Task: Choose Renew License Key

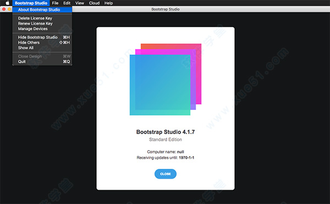Action: (x=42, y=24)
